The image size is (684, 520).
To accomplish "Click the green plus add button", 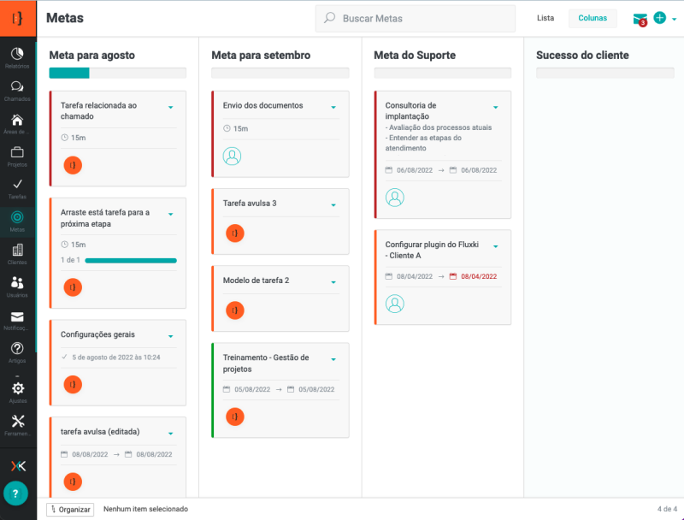I will (659, 18).
